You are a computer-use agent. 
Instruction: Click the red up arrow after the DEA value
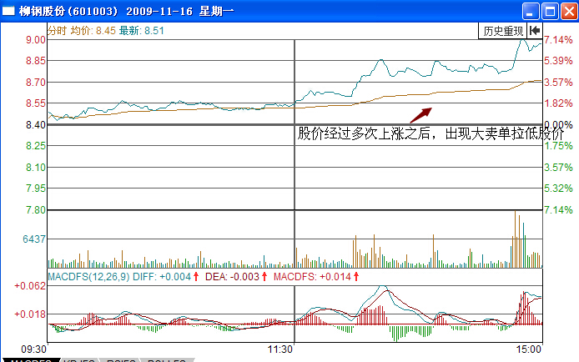264,276
